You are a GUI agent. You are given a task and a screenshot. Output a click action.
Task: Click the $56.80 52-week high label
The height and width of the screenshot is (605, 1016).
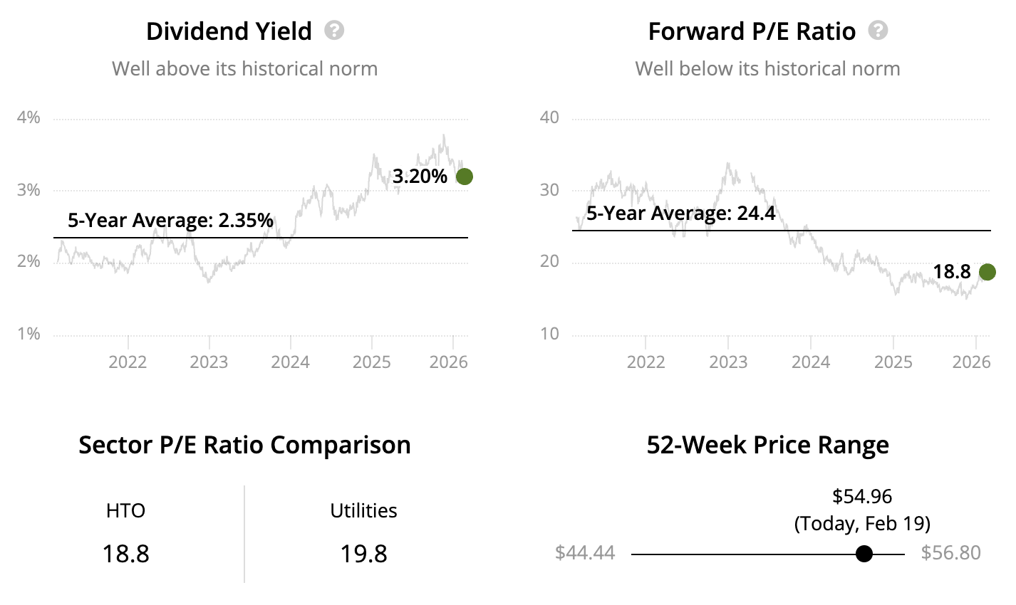(x=950, y=553)
